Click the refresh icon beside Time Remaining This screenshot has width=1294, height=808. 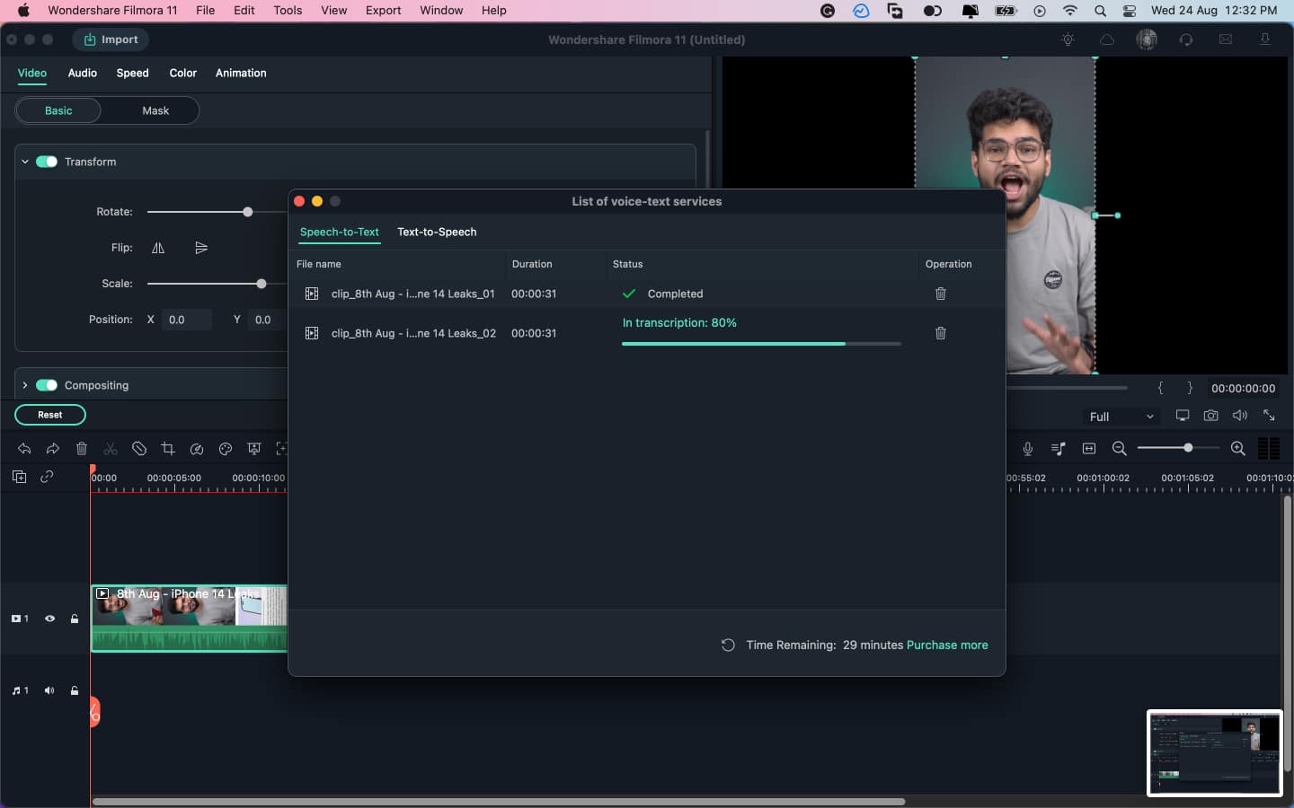coord(728,645)
